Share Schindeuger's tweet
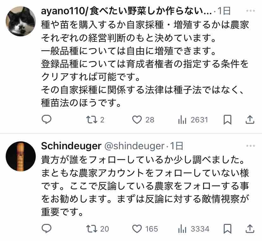Image resolution: width=262 pixels, height=241 pixels. tap(250, 228)
